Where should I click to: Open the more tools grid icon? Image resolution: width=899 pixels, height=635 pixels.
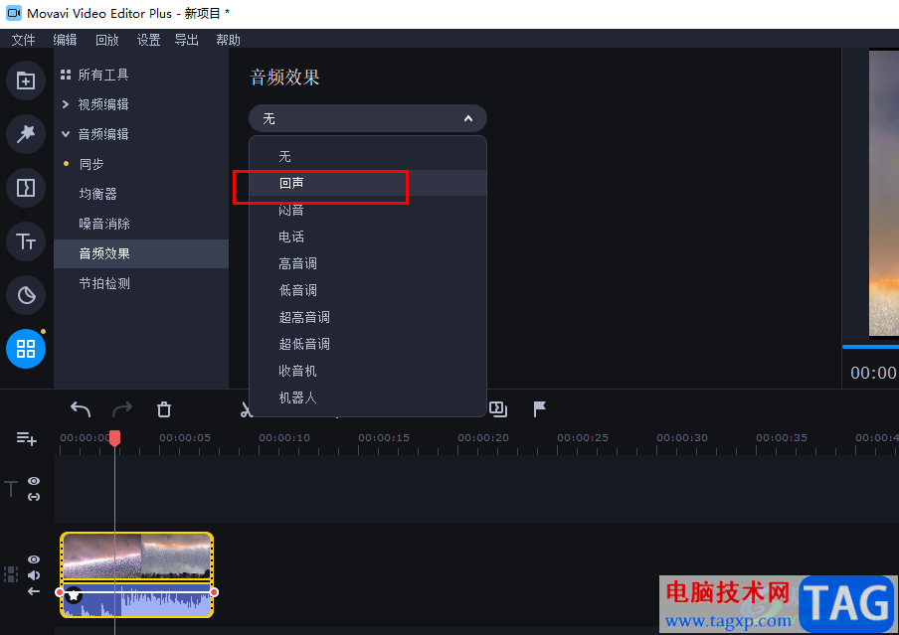point(26,349)
